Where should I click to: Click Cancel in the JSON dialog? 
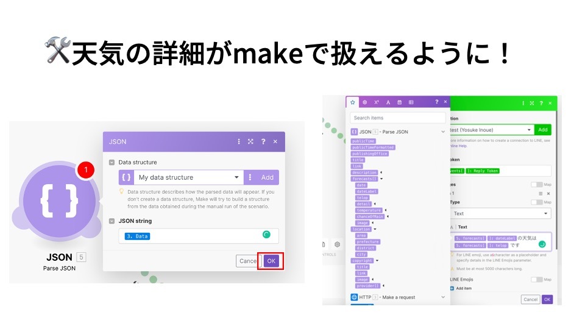(x=248, y=261)
